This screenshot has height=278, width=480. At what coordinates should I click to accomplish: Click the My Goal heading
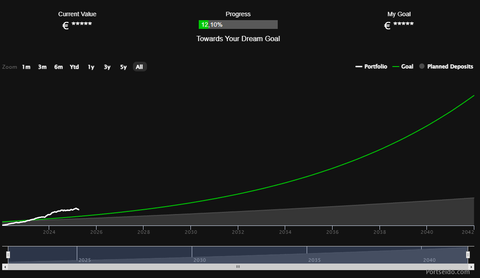(x=399, y=14)
